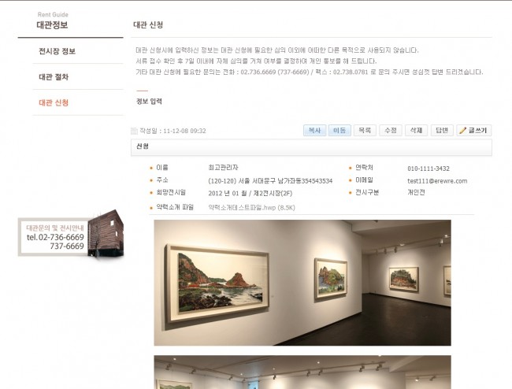The height and width of the screenshot is (389, 512).
Task: Click the 답변 (reply) button
Action: click(x=442, y=131)
